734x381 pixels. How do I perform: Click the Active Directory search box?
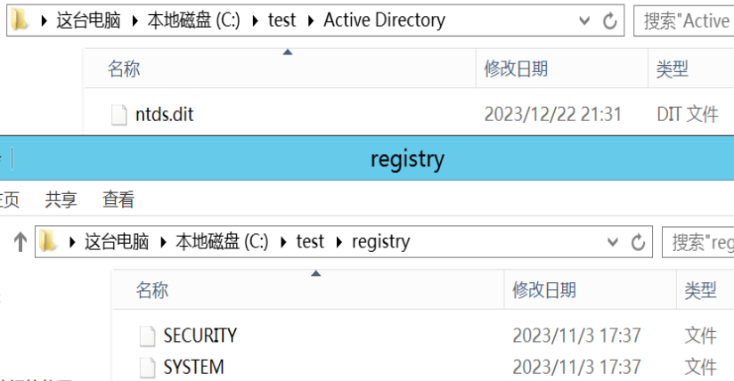tap(684, 20)
